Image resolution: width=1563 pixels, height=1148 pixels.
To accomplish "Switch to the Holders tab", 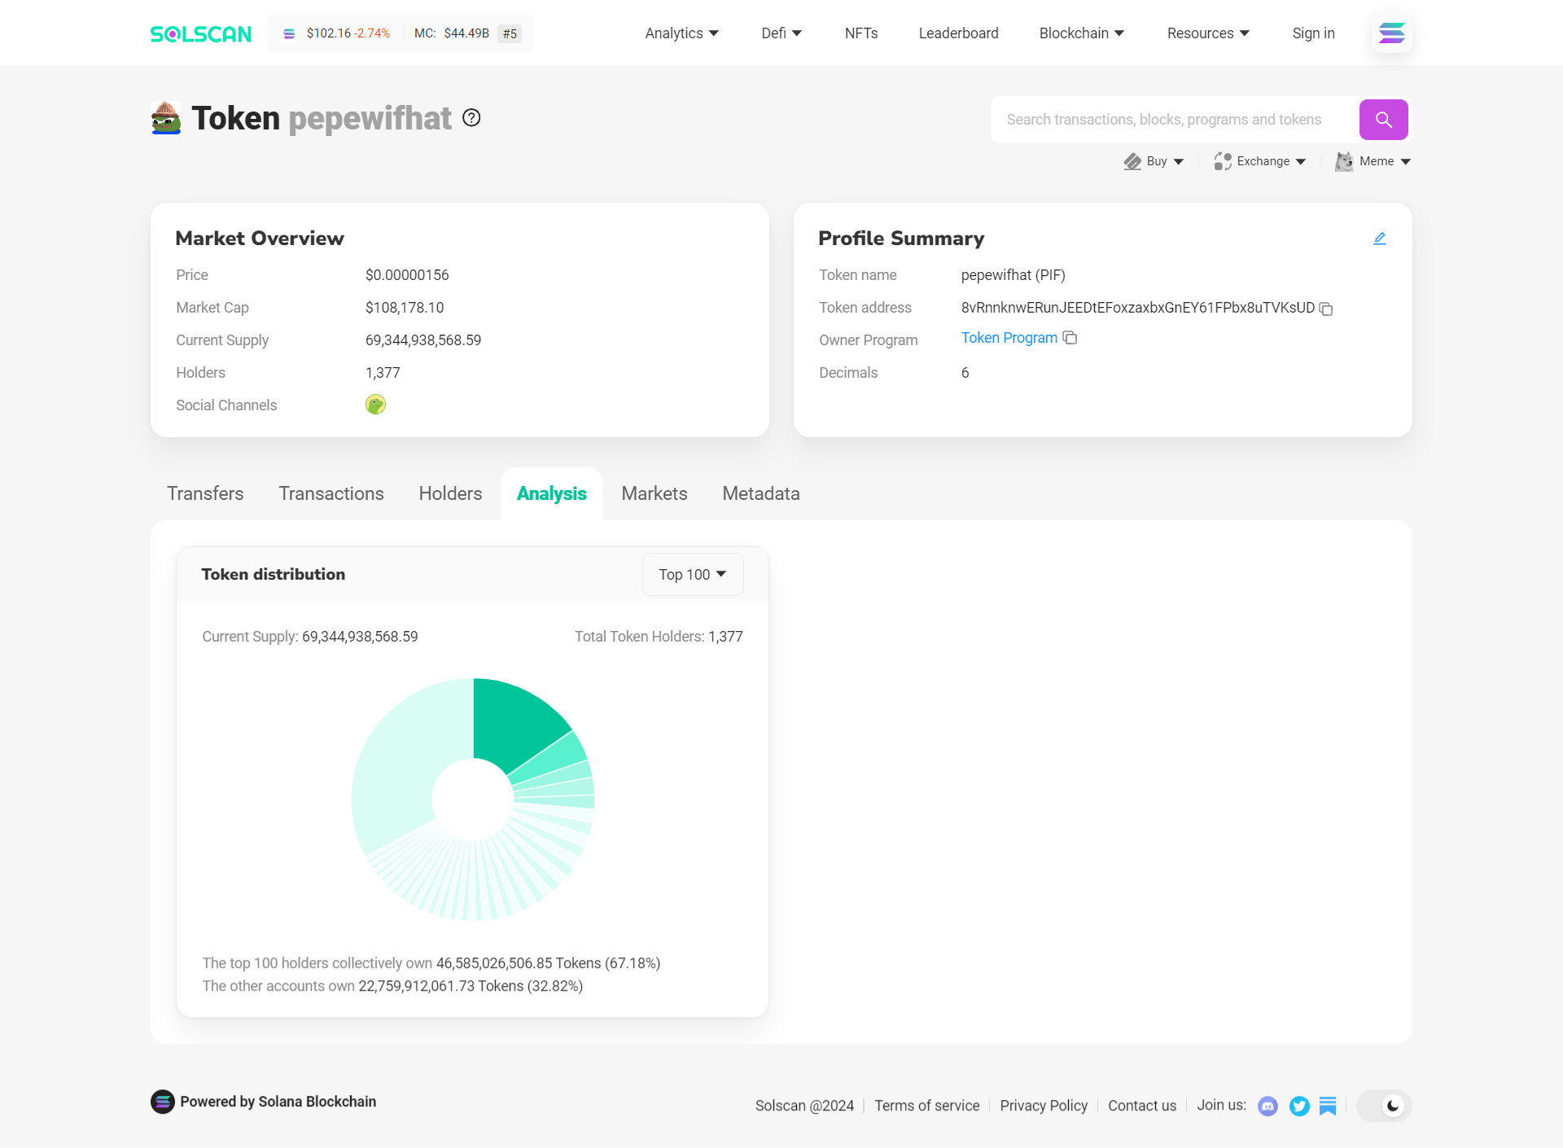I will click(x=450, y=493).
